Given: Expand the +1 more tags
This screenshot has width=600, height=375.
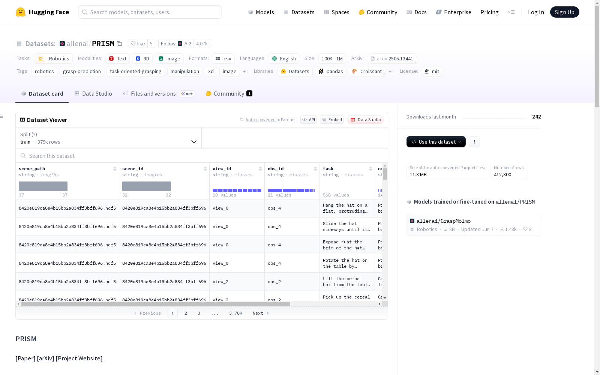Looking at the screenshot, I should tap(246, 71).
